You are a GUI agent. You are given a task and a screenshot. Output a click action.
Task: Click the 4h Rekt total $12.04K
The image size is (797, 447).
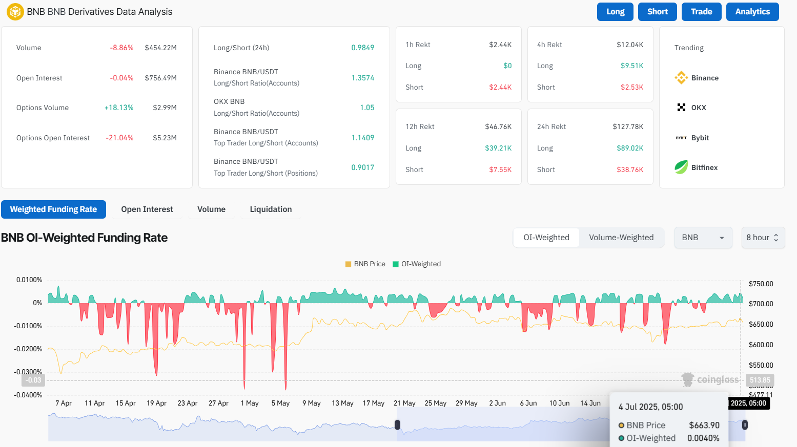pos(630,45)
